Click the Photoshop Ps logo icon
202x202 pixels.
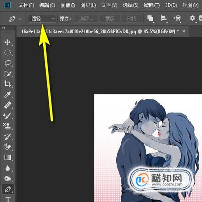coord(7,5)
